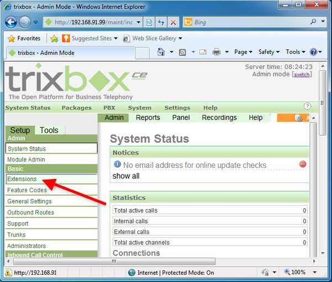Open Outbound Routes
The width and height of the screenshot is (332, 282).
[51, 212]
